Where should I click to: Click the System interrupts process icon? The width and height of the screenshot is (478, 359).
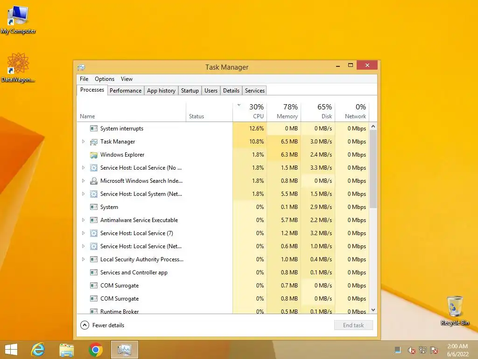[94, 129]
